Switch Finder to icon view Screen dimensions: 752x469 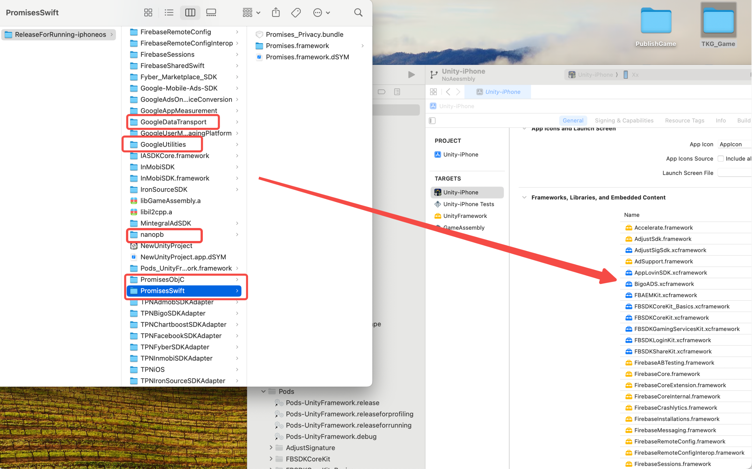[x=148, y=12]
